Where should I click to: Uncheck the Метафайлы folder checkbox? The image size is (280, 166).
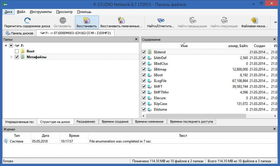(x=17, y=57)
